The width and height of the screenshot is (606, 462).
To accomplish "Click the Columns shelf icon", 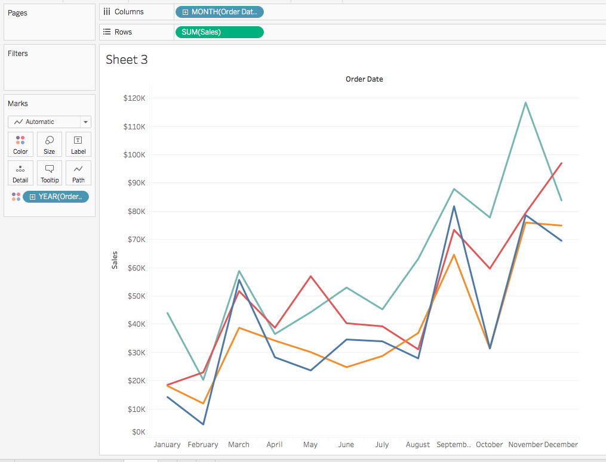I will 107,12.
